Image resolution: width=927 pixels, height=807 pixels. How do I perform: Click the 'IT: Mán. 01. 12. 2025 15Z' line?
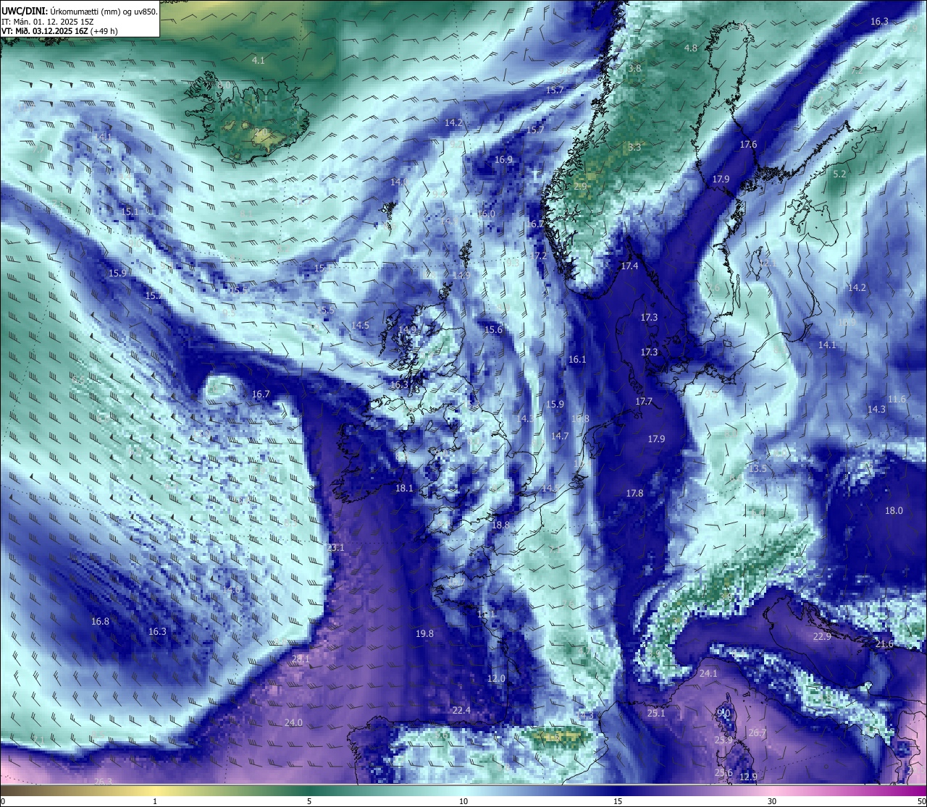click(x=47, y=22)
